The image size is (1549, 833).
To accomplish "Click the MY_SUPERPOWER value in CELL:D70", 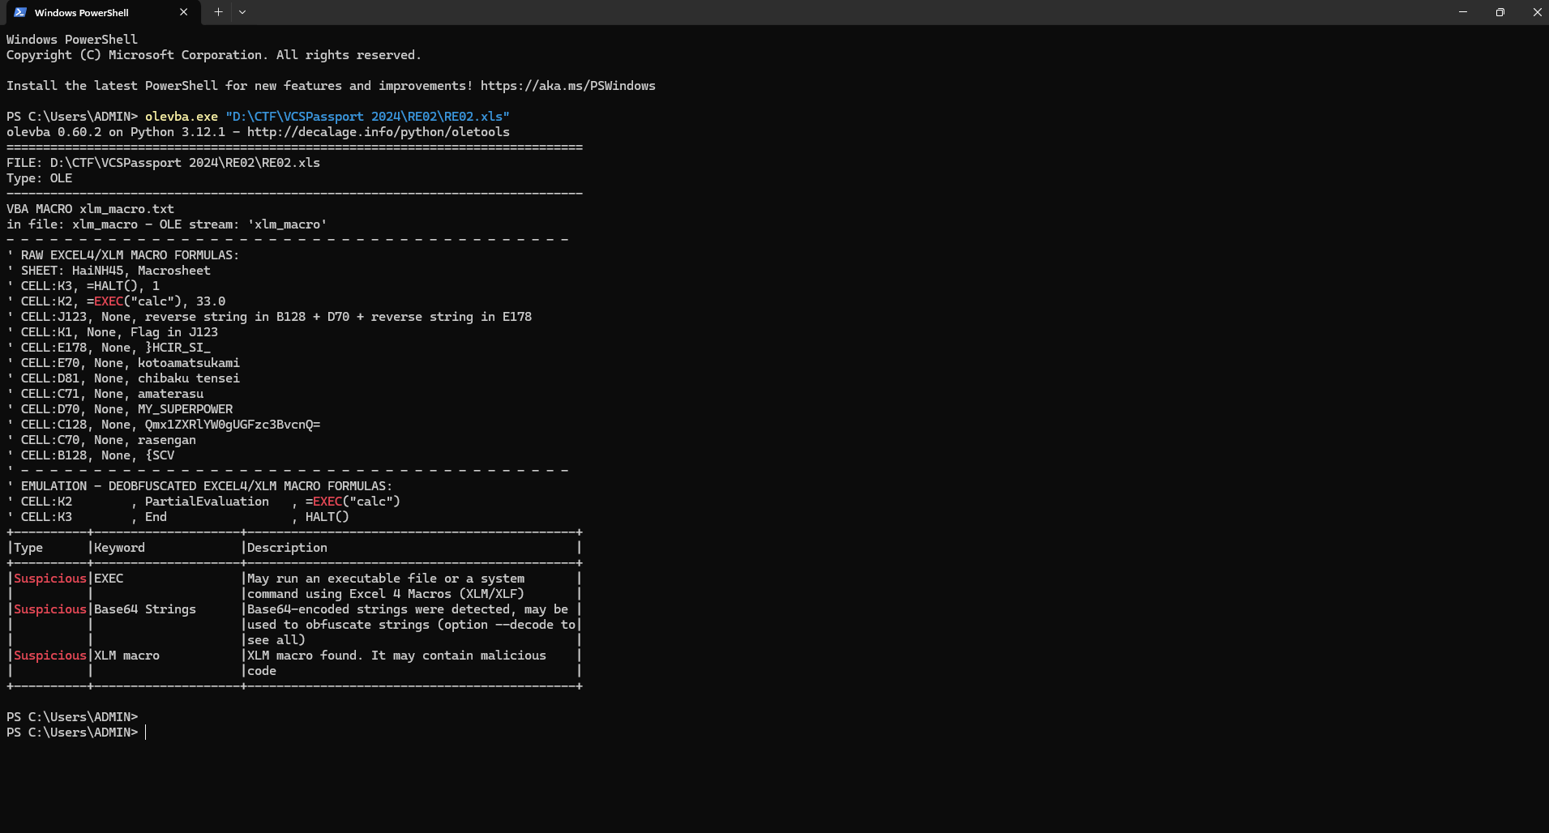I will point(185,409).
